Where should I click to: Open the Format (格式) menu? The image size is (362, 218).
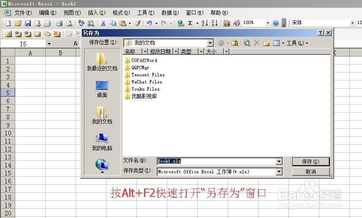click(x=121, y=13)
